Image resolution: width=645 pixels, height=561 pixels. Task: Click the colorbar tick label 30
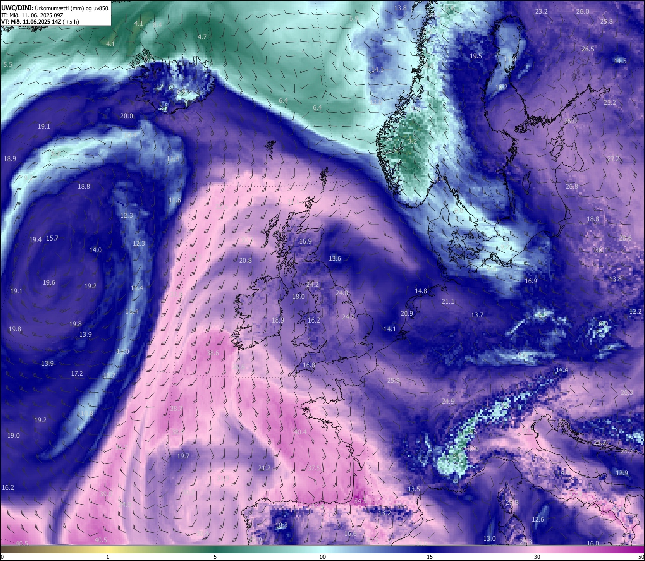537,557
